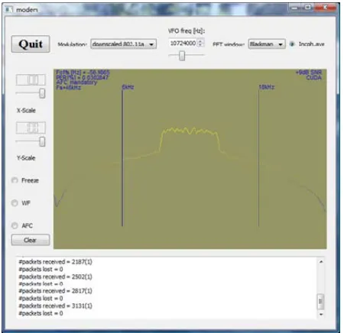Click the Y-Scale slider handle
Screen dimensions: 344x333
[x=42, y=141]
